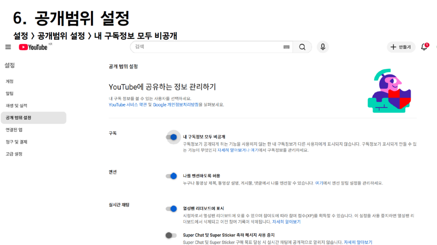
Task: Open YouTube 서비스 약관 link
Action: tap(128, 105)
